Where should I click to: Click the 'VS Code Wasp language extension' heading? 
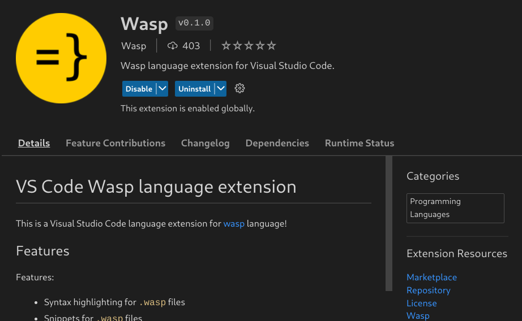click(x=156, y=186)
